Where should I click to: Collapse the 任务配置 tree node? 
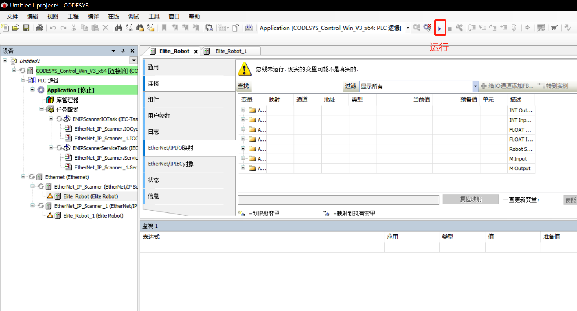42,109
